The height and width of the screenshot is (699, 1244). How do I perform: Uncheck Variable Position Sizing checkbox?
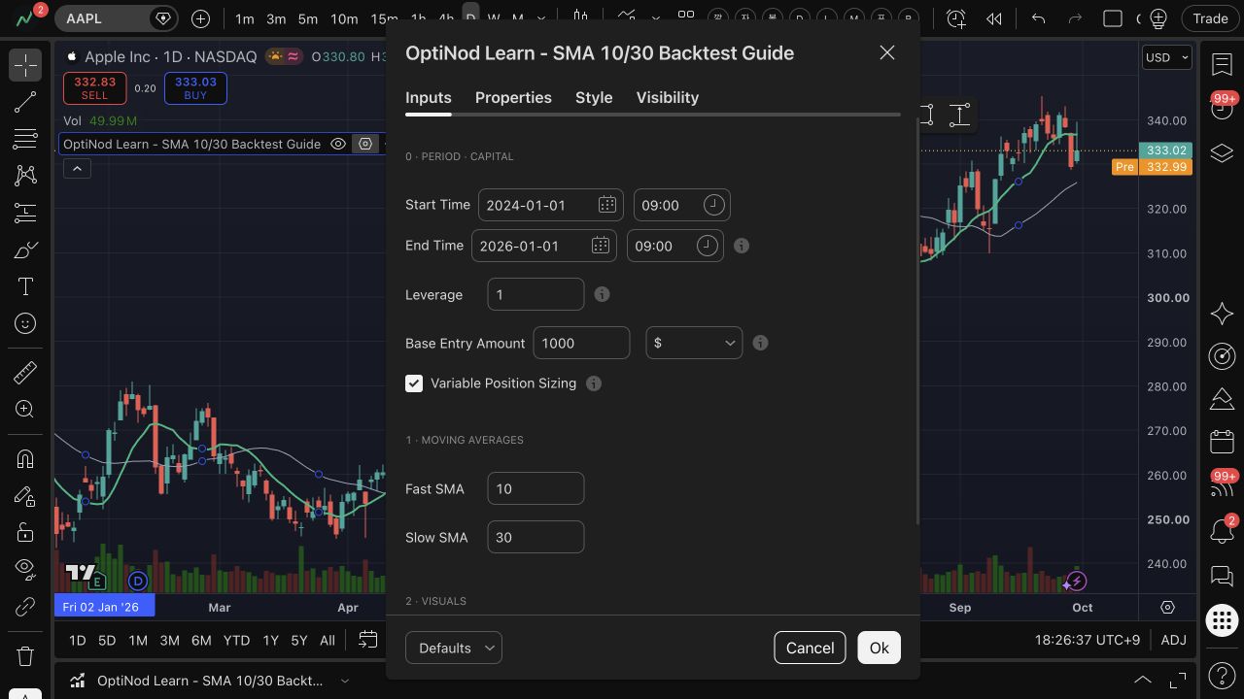tap(414, 383)
